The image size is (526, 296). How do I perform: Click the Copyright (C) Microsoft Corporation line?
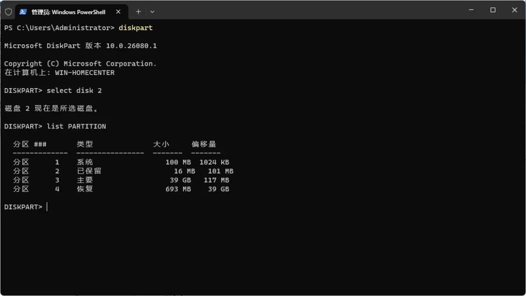(80, 64)
